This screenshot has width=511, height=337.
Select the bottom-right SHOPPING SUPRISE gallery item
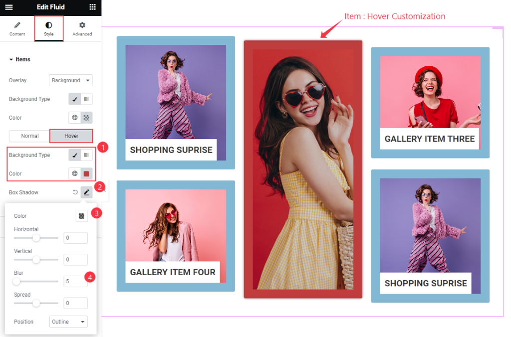click(430, 236)
